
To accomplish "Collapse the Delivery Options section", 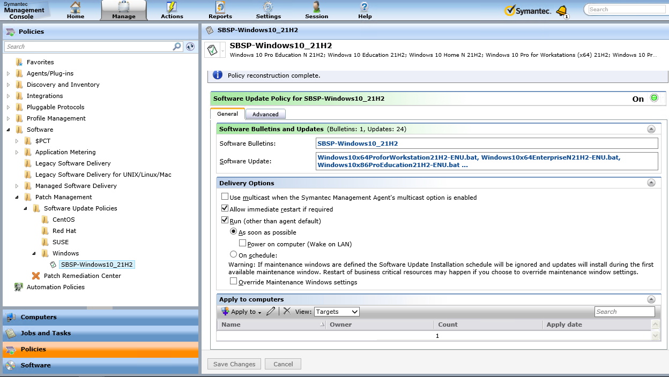I will pos(651,183).
